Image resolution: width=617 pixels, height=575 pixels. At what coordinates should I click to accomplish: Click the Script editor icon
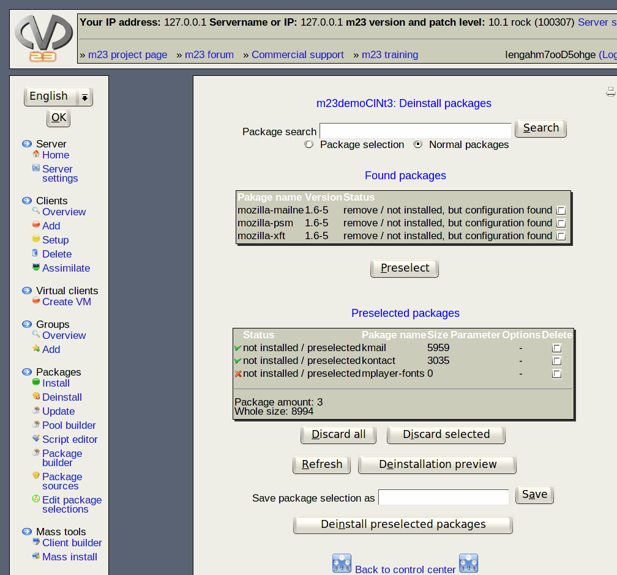pos(36,439)
